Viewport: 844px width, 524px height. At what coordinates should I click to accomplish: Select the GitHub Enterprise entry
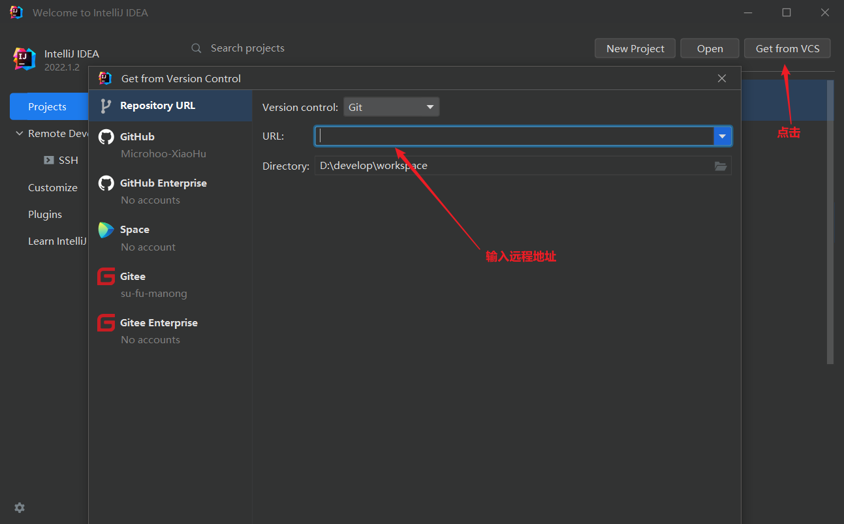coord(170,191)
